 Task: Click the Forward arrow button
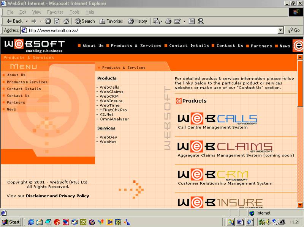pyautogui.click(x=34, y=21)
